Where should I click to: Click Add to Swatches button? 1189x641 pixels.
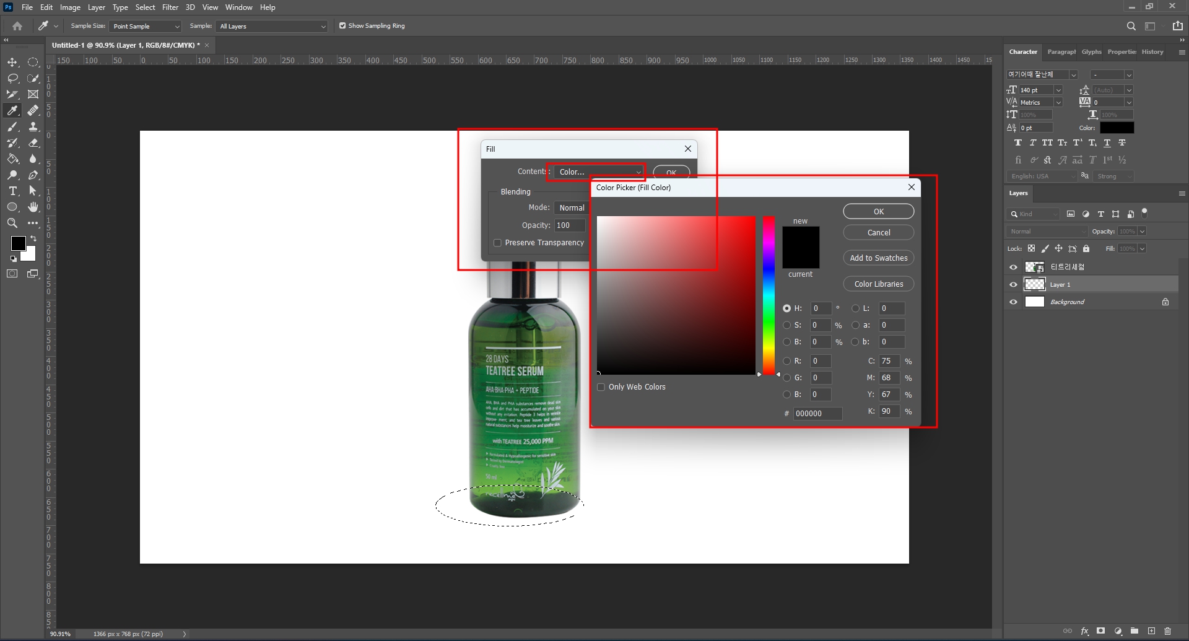[879, 258]
